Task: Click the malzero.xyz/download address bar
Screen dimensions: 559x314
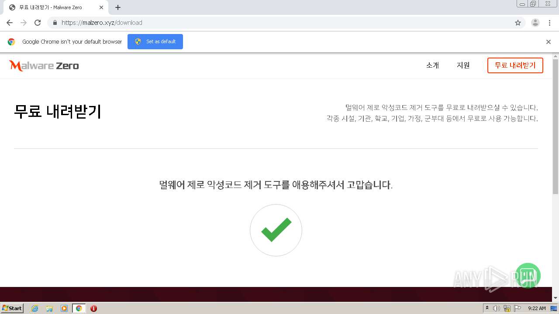Action: point(279,23)
